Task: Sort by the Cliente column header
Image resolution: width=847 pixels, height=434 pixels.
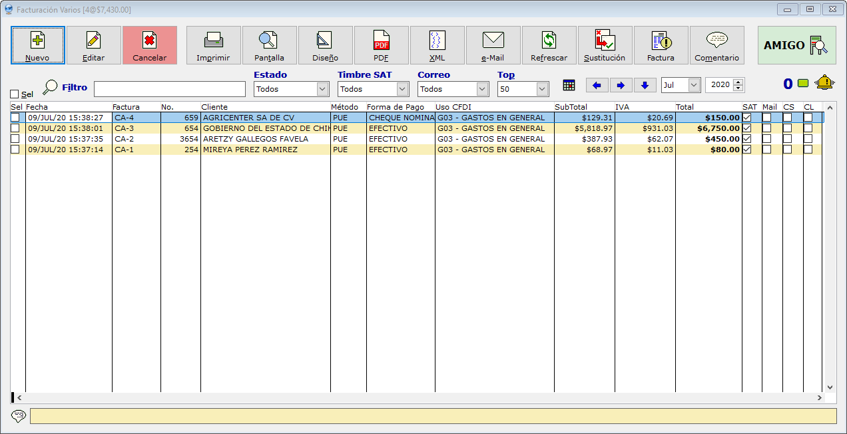Action: point(214,107)
